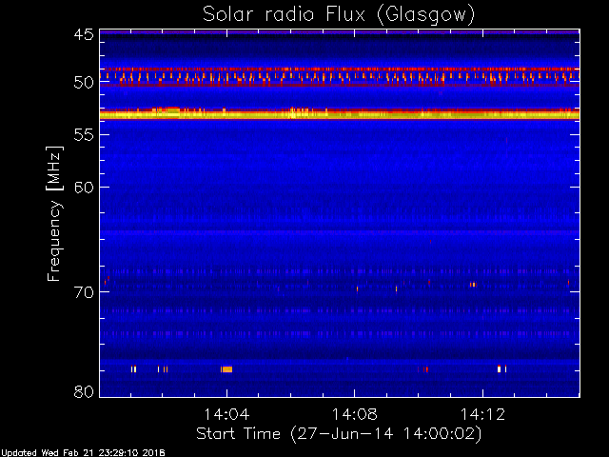Select the 60 frequency axis label
The image size is (609, 457).
[x=84, y=188]
